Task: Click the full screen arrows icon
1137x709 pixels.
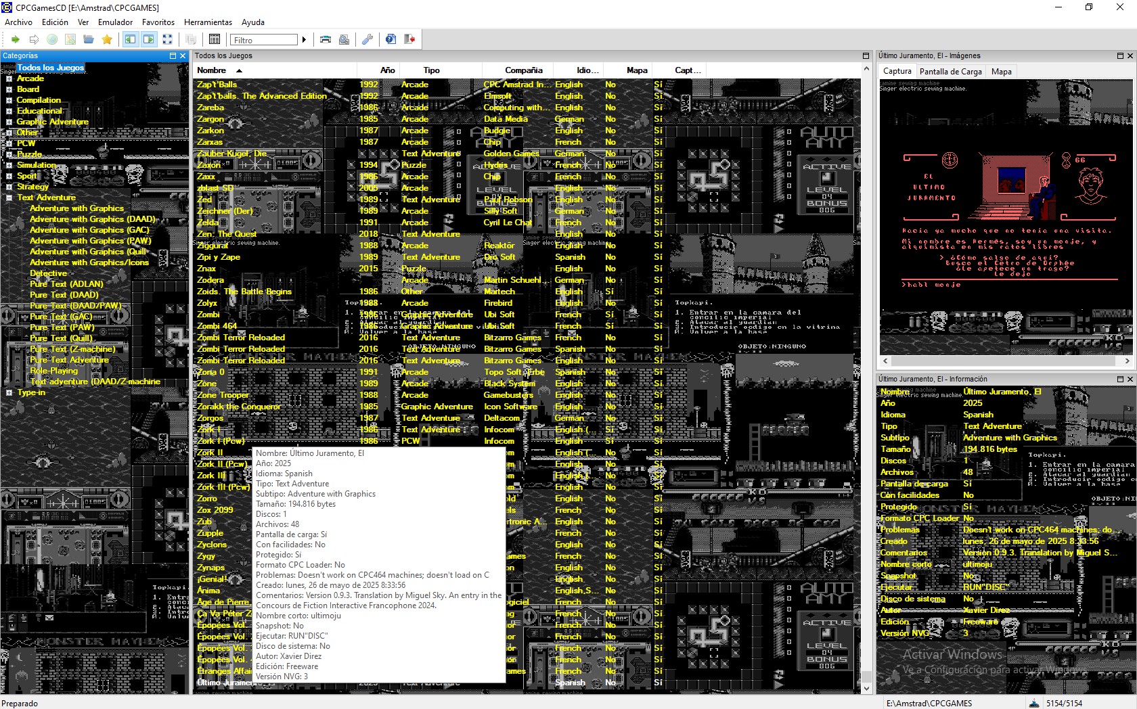Action: (x=167, y=40)
